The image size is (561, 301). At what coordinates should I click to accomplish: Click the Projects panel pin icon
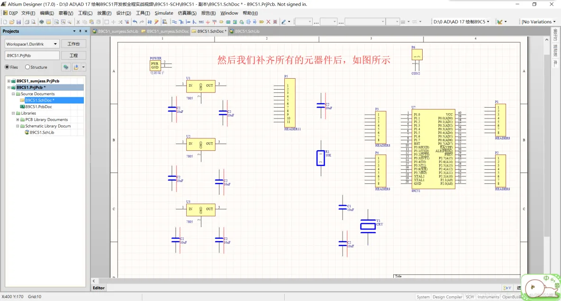click(x=80, y=31)
